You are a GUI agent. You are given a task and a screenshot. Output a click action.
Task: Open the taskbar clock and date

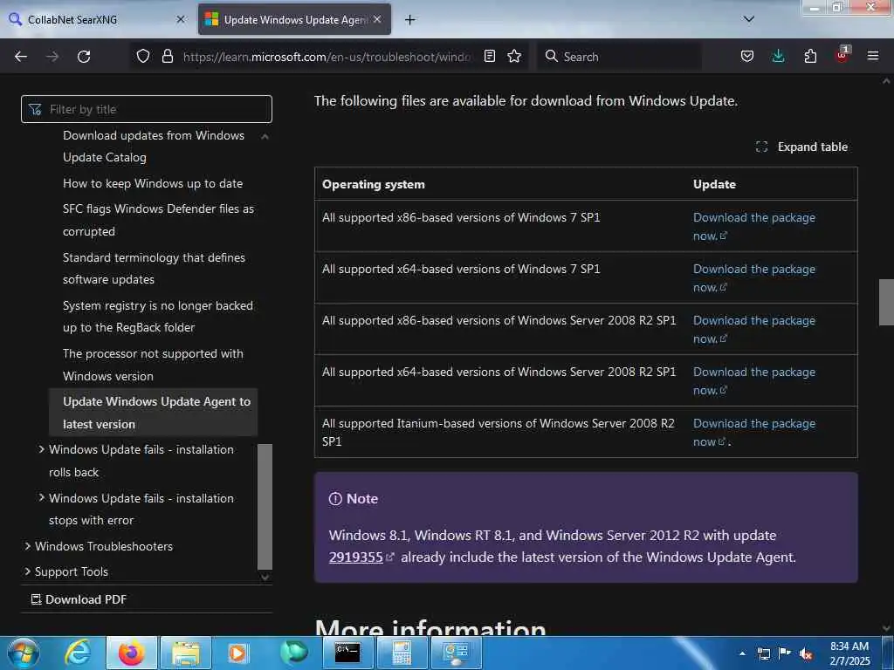pos(849,653)
